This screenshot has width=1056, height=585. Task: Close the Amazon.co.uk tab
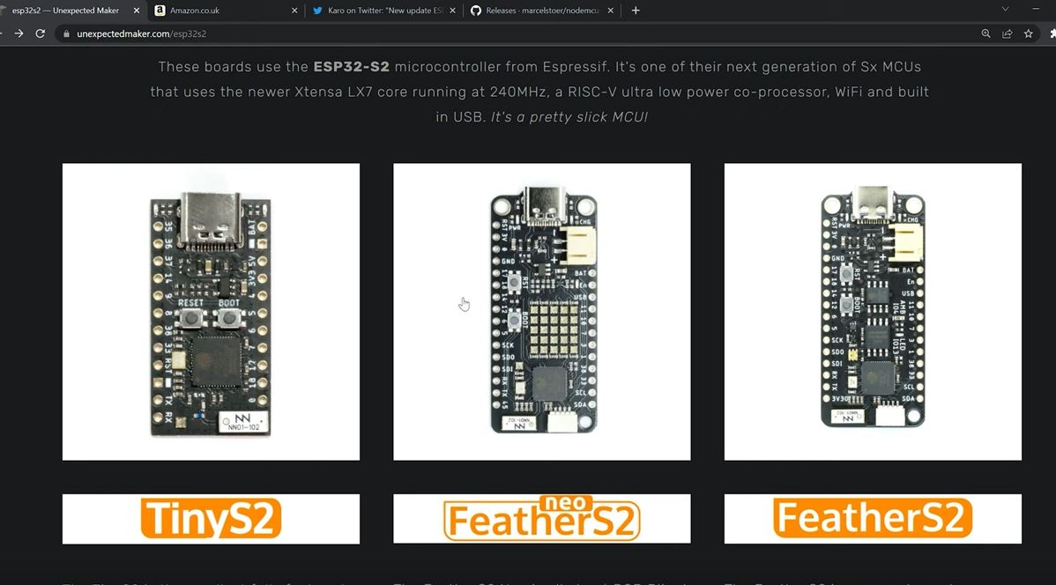[x=294, y=11]
